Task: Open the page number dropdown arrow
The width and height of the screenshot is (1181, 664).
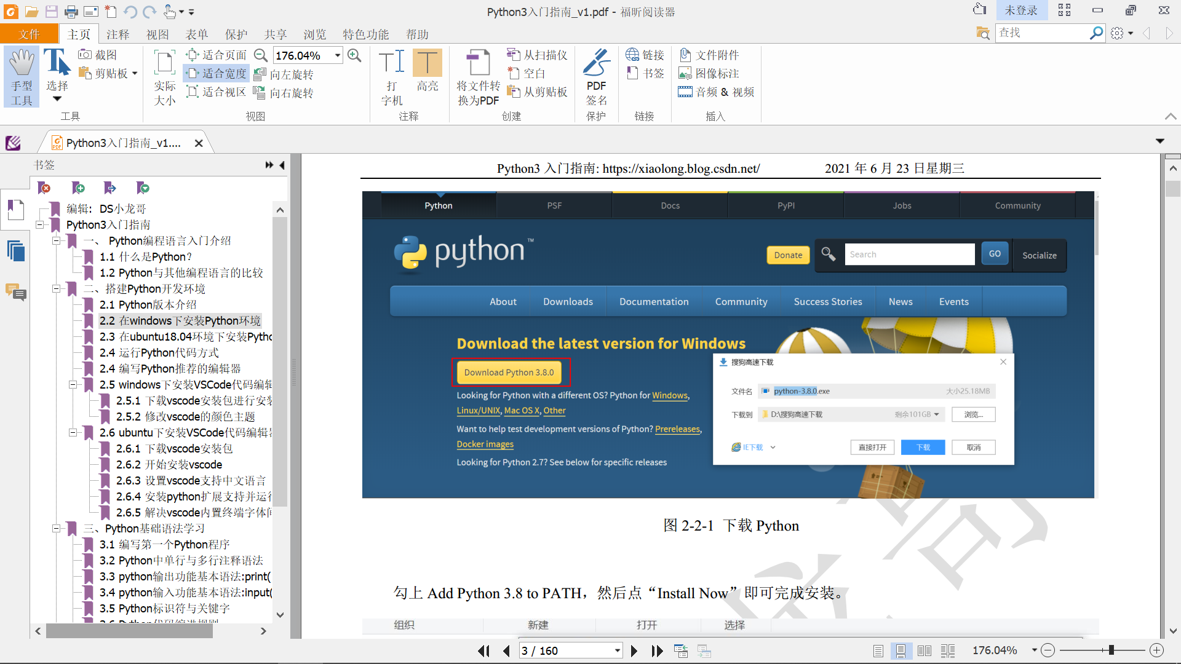Action: [617, 651]
